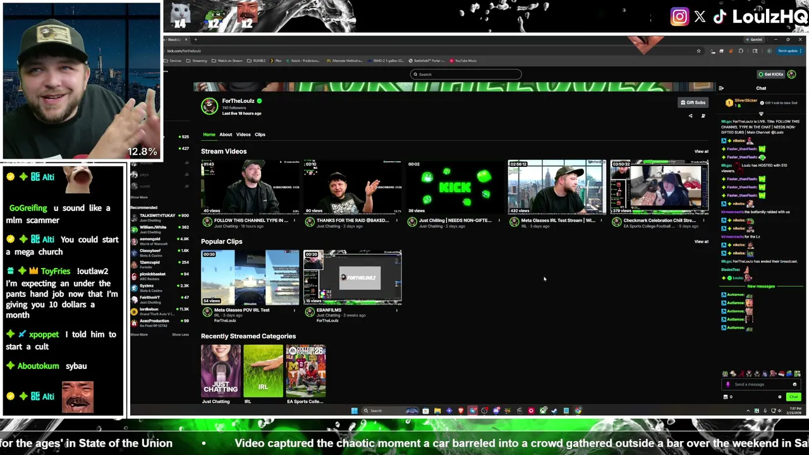
Task: Open the Just Chatting category card
Action: [x=221, y=371]
